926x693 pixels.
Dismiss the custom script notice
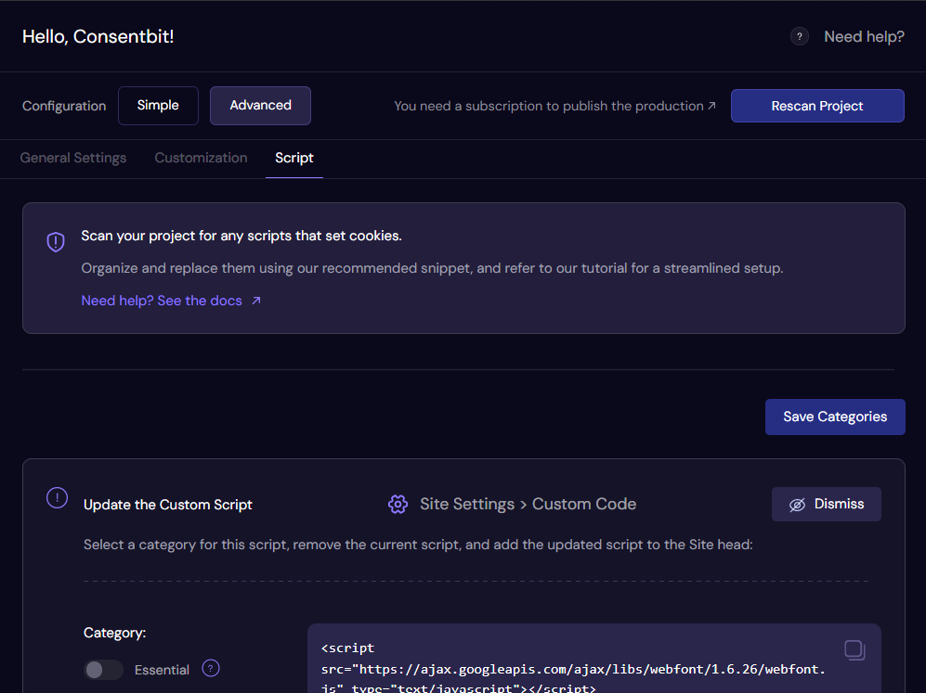[827, 505]
